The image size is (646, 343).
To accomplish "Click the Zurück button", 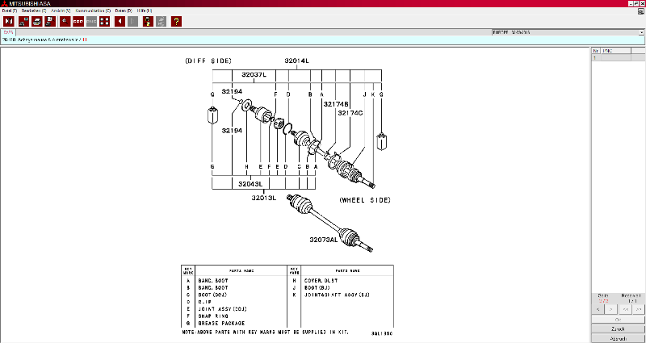I will coord(618,329).
